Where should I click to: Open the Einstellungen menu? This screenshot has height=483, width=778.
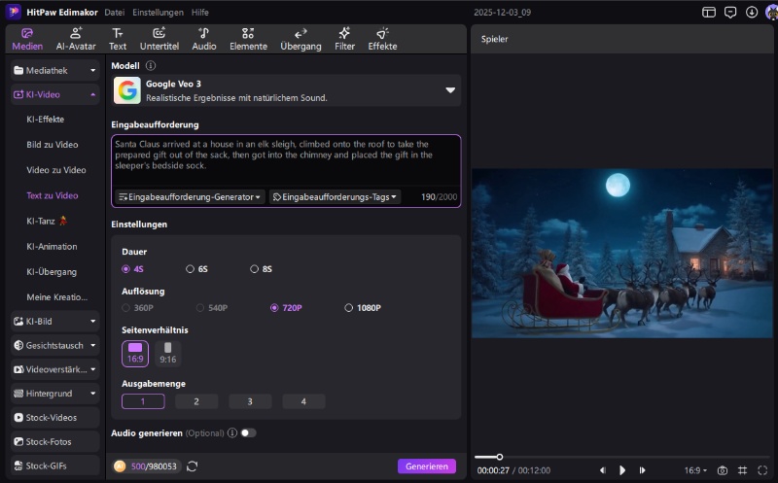tap(158, 13)
